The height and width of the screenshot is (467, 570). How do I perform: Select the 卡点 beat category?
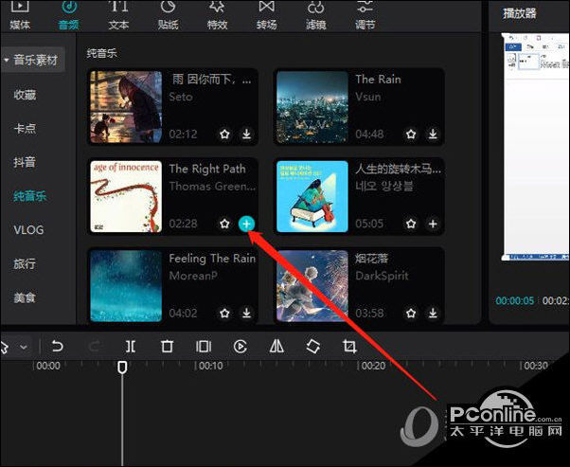click(25, 129)
